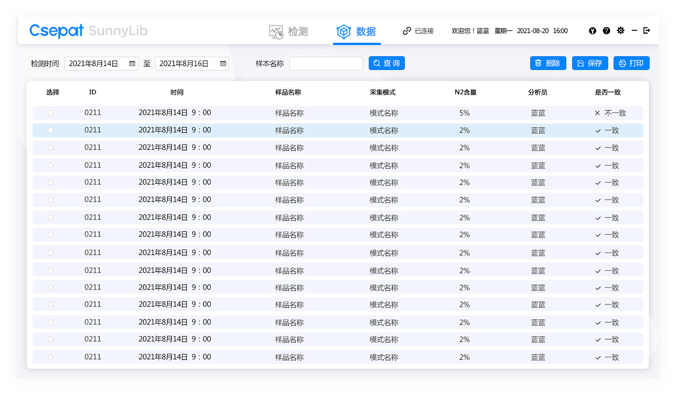Click the 样本名称 input field

326,63
